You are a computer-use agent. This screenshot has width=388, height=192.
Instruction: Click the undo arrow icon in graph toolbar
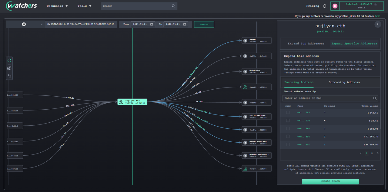(x=9, y=76)
